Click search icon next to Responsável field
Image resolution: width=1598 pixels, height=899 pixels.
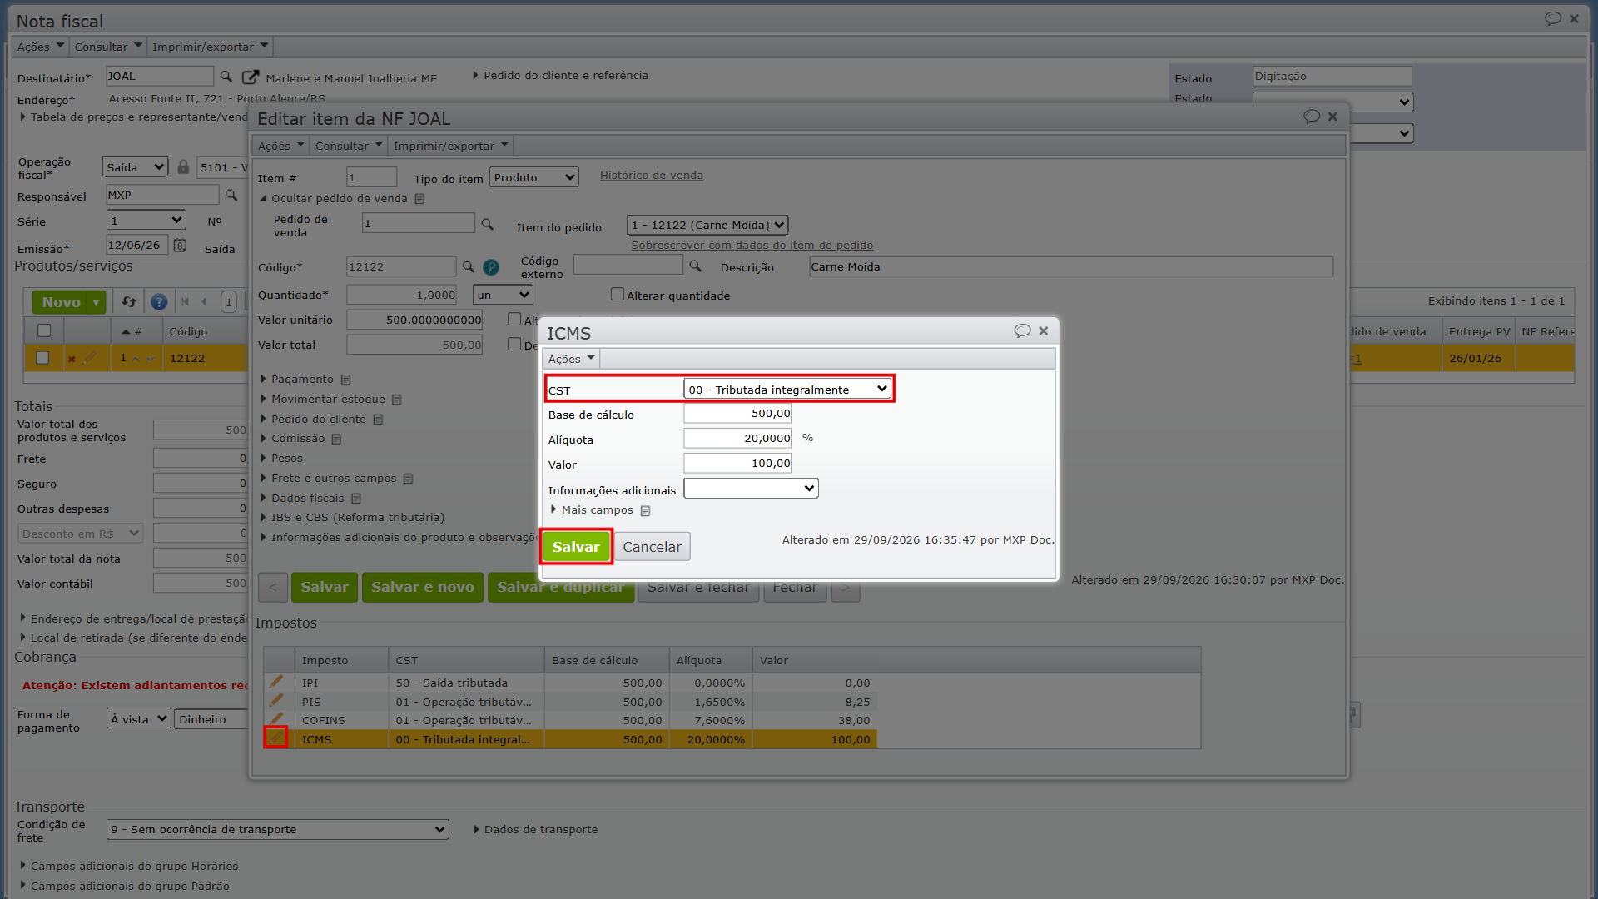pos(231,195)
